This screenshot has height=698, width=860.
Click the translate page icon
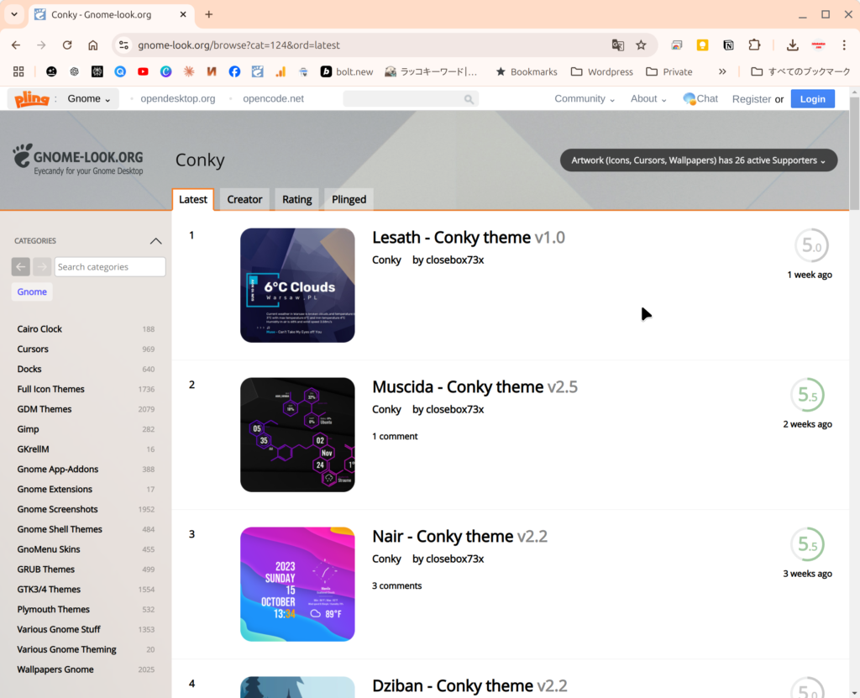click(617, 45)
